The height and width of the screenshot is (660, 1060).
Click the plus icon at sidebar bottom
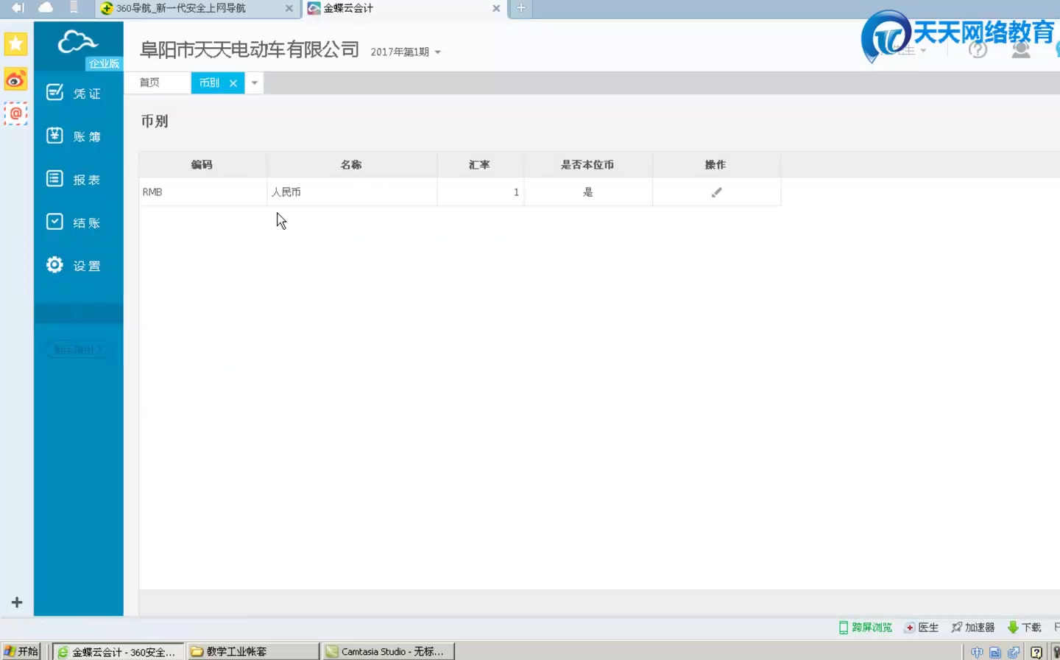pyautogui.click(x=17, y=603)
